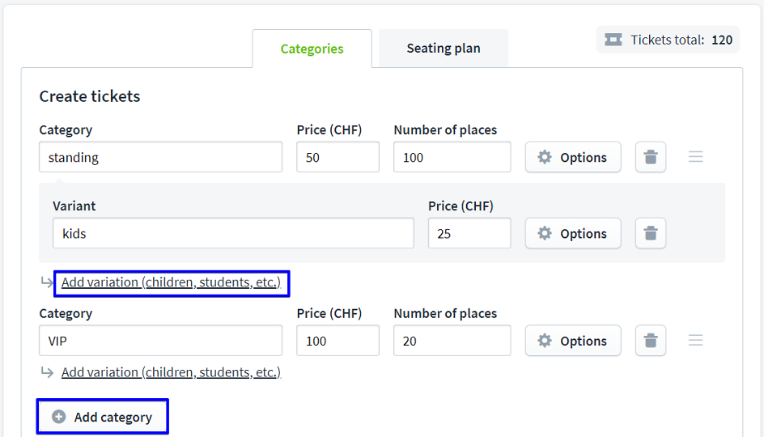This screenshot has width=764, height=437.
Task: Click the plus icon beside Add category
Action: [59, 418]
